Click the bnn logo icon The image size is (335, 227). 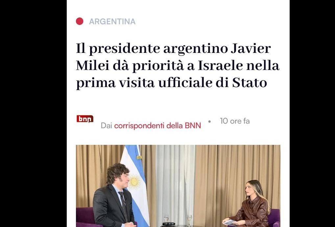[x=85, y=119]
